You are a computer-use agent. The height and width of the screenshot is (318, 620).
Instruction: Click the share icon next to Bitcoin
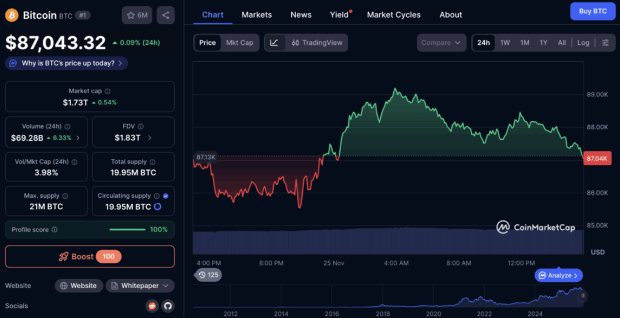click(x=165, y=16)
